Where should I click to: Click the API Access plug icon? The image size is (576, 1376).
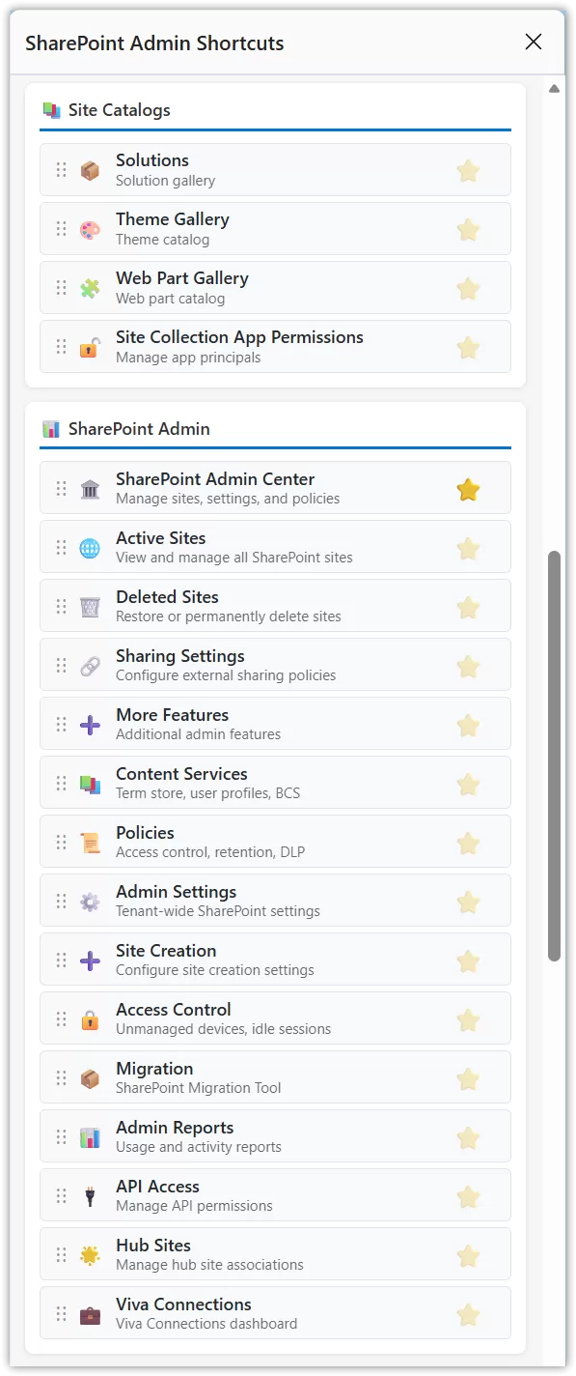coord(89,1195)
